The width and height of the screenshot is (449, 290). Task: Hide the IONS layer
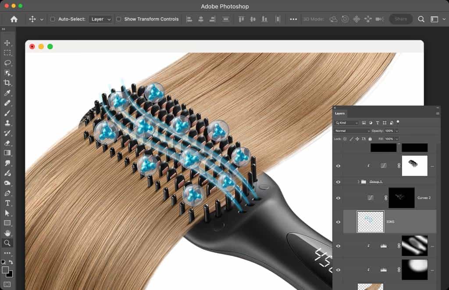coord(338,222)
